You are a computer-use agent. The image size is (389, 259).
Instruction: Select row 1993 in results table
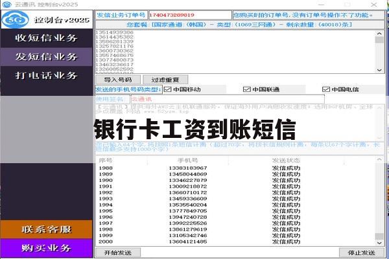click(x=236, y=199)
